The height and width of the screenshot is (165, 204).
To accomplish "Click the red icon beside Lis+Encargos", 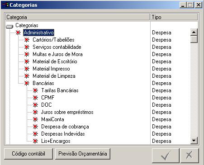I will (35, 141).
